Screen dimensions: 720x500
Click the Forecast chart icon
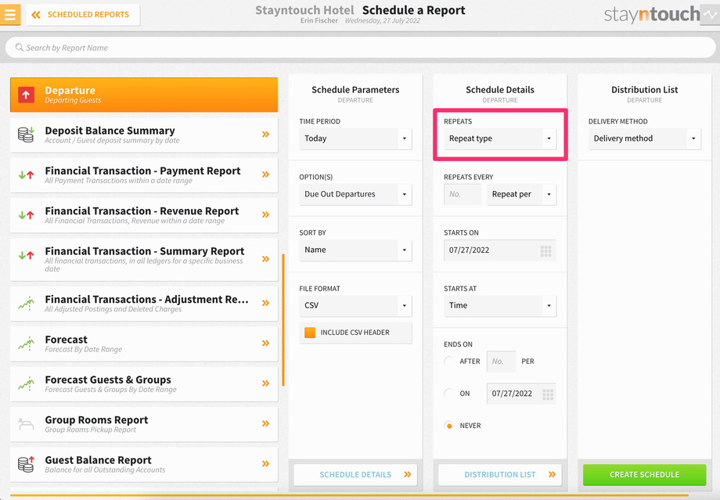26,344
